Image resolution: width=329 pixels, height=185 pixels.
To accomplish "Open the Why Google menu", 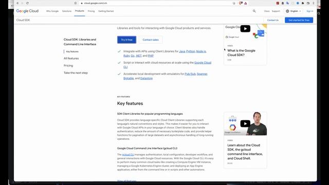I will point(52,11).
